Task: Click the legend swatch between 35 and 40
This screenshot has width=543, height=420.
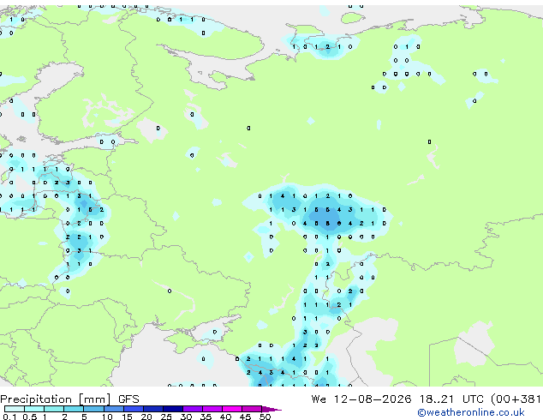Action: [212, 409]
